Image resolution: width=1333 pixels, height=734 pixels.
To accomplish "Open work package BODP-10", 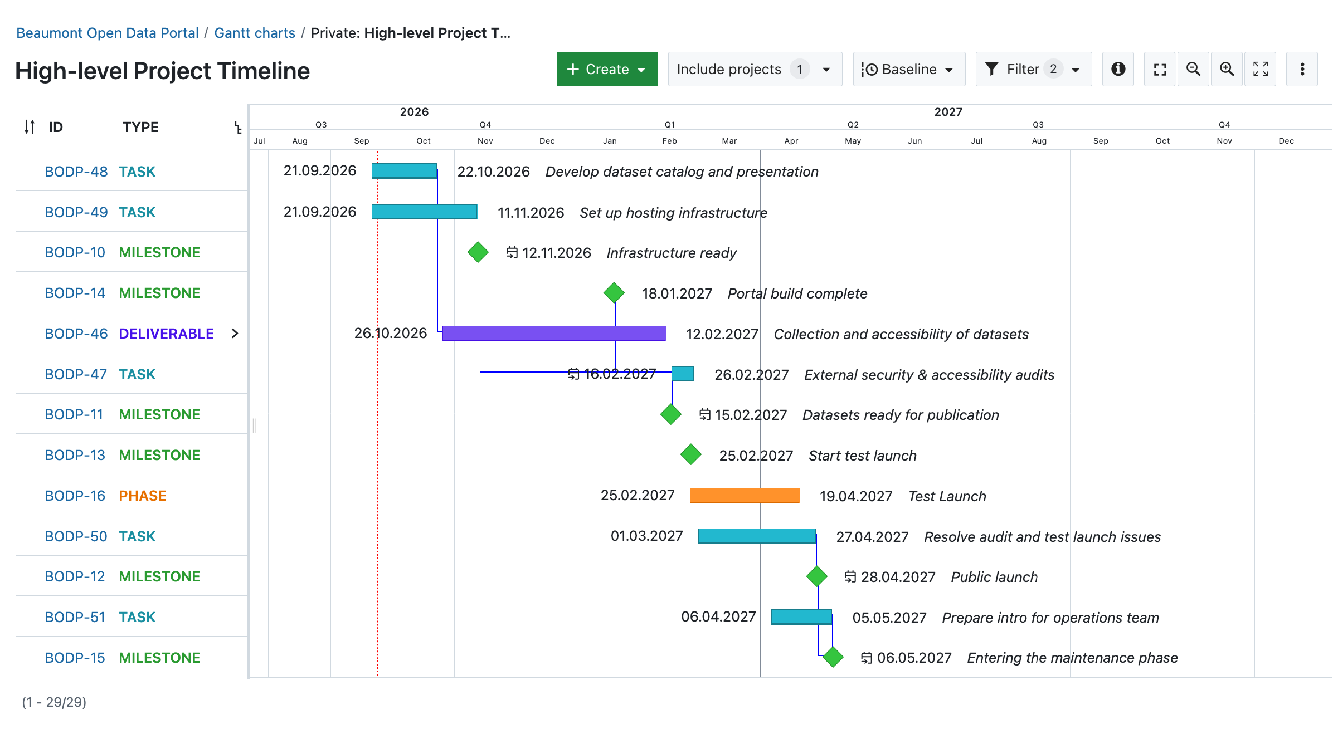I will click(x=75, y=252).
